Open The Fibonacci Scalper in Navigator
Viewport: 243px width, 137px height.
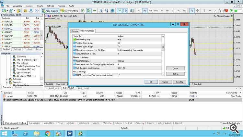tap(27, 60)
